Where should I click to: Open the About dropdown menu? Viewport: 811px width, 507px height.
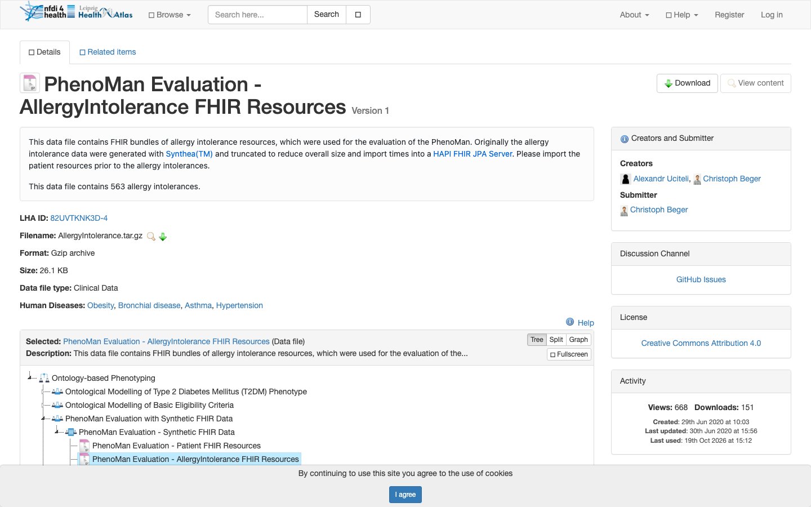coord(634,15)
